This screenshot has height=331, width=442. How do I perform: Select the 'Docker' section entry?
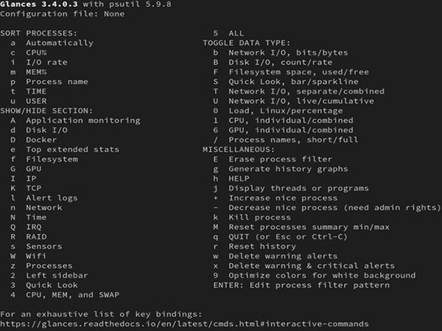pyautogui.click(x=41, y=139)
